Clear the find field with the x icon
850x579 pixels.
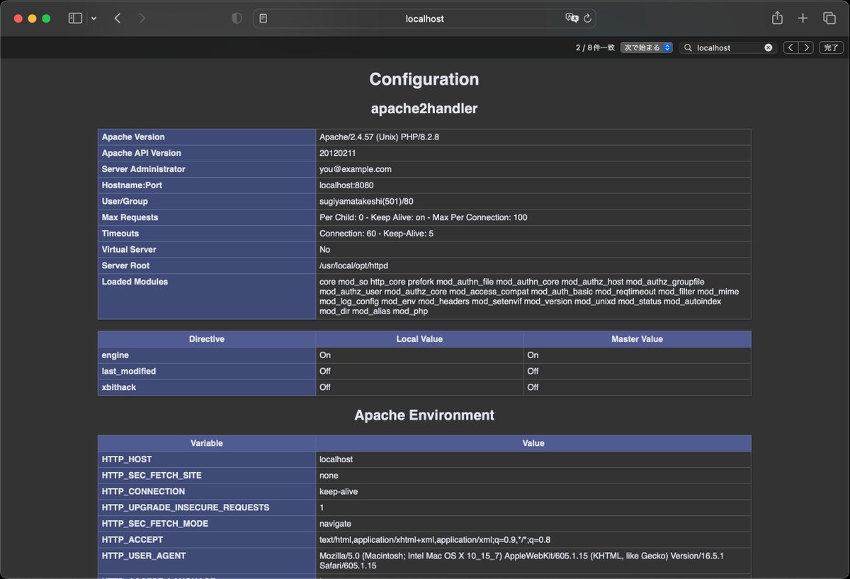pos(767,47)
